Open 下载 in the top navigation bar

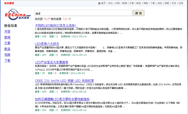(153, 3)
